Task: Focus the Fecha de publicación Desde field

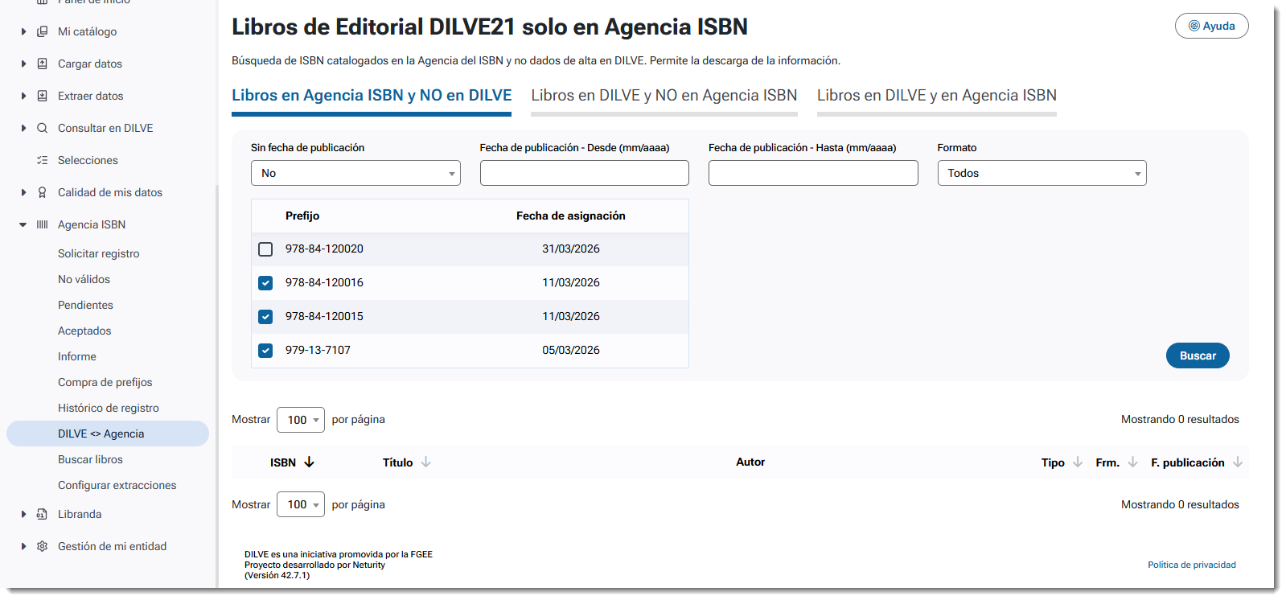Action: [585, 173]
